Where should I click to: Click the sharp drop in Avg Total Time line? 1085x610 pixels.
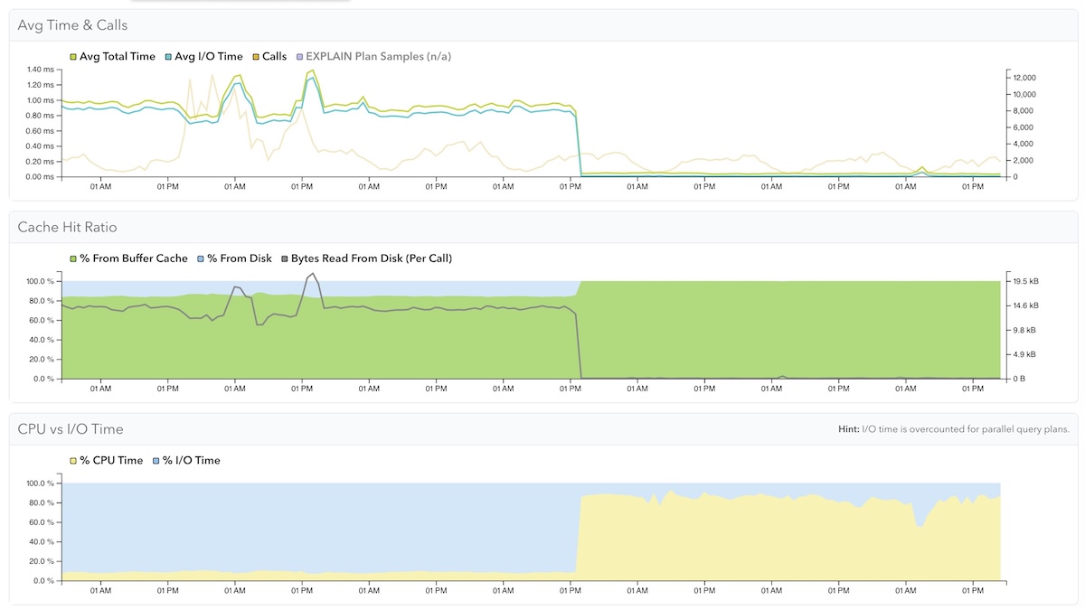point(579,140)
